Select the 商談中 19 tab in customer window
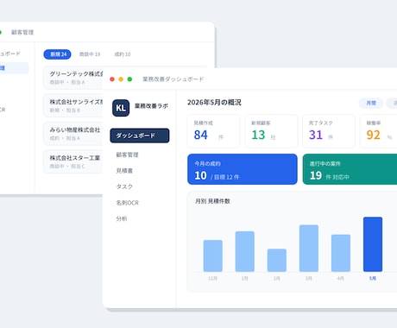 pyautogui.click(x=90, y=54)
